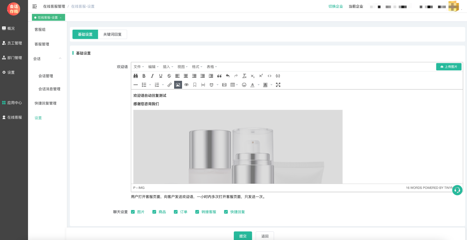This screenshot has width=467, height=240.
Task: Disable the 转接客服 checkbox
Action: (x=197, y=212)
